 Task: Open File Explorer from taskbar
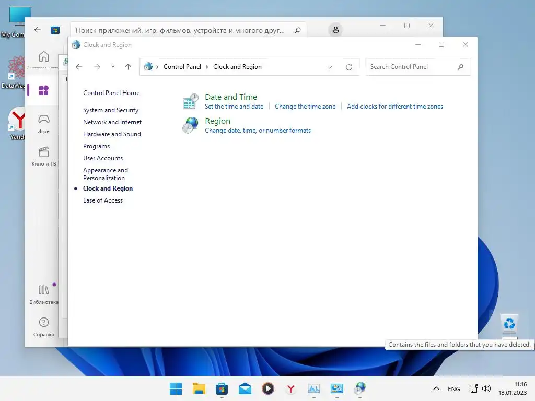(x=199, y=388)
